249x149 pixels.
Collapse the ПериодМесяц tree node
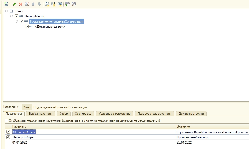pos(12,16)
